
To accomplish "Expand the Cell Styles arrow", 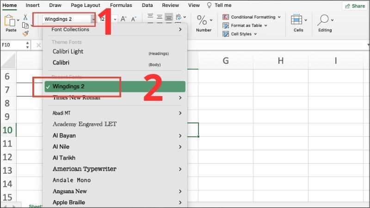I will 255,34.
